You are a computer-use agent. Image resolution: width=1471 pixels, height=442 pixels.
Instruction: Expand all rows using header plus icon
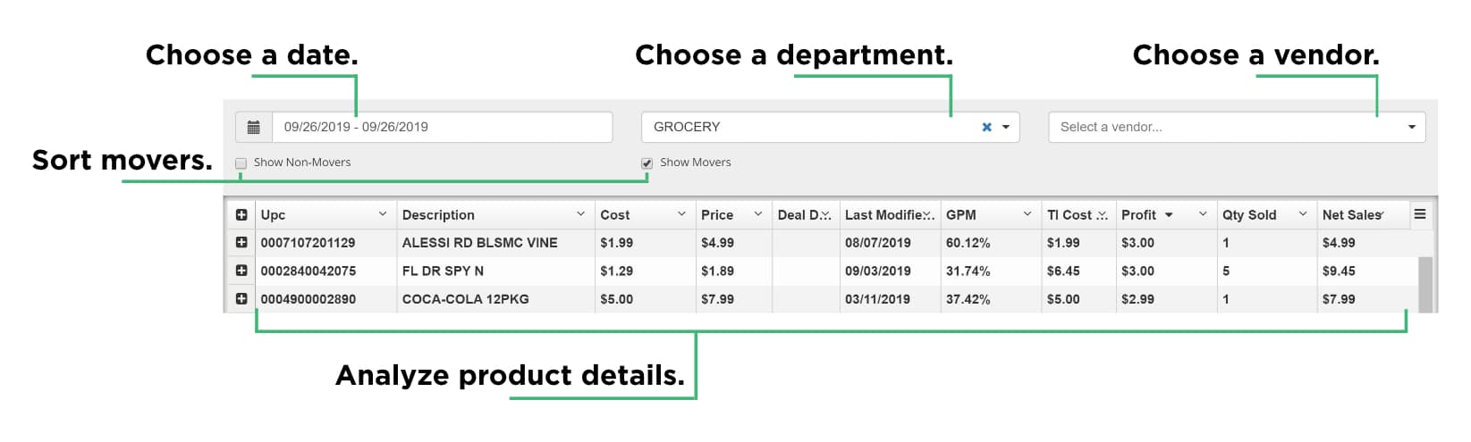pyautogui.click(x=241, y=214)
